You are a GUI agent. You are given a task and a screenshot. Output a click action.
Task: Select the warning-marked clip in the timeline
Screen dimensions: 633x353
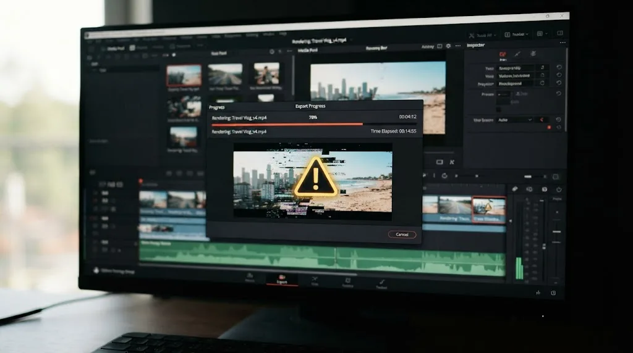488,209
